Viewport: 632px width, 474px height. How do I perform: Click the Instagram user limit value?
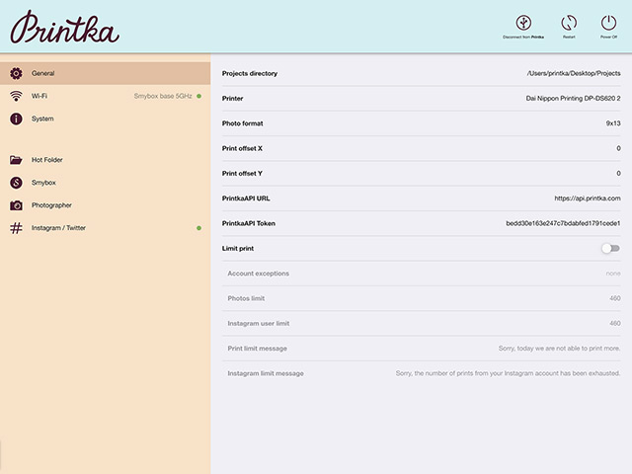[x=615, y=323]
